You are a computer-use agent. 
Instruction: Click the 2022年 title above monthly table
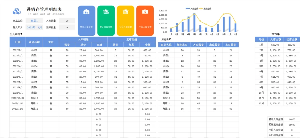point(275,34)
